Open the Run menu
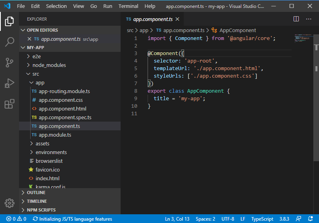319x223 pixels. pyautogui.click(x=108, y=6)
